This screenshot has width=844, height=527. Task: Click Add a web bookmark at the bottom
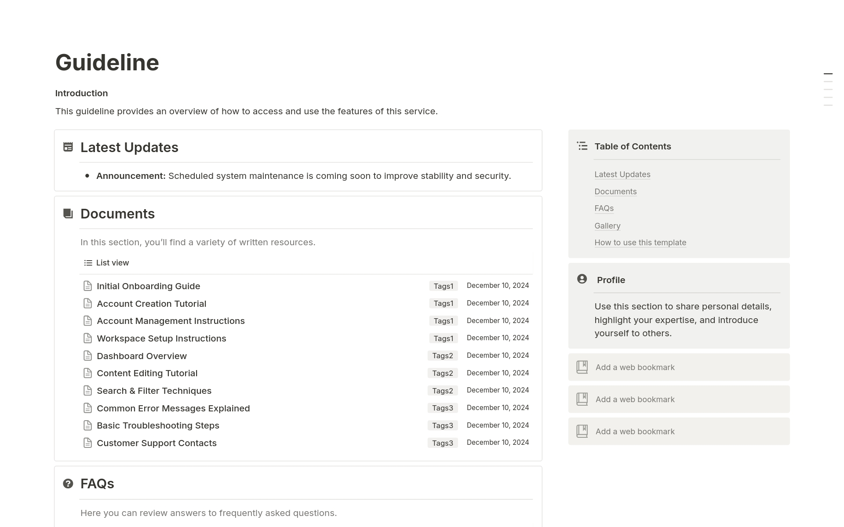click(x=635, y=431)
